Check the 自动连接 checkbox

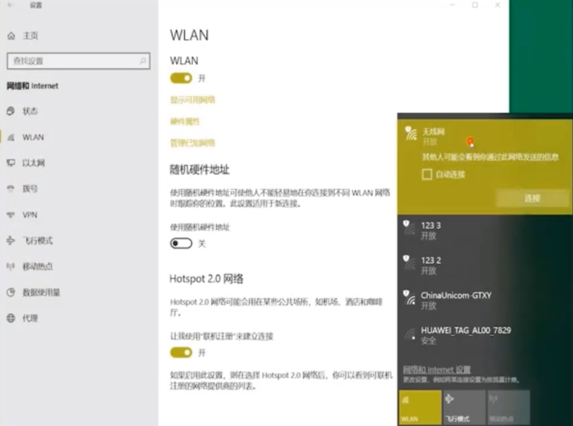[427, 175]
